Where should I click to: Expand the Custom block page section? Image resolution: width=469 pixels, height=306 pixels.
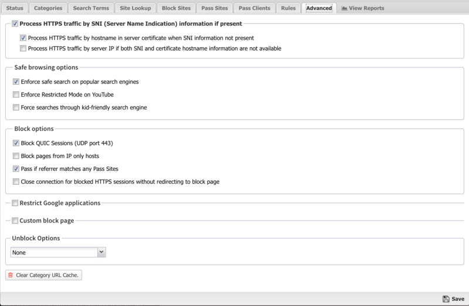click(15, 221)
